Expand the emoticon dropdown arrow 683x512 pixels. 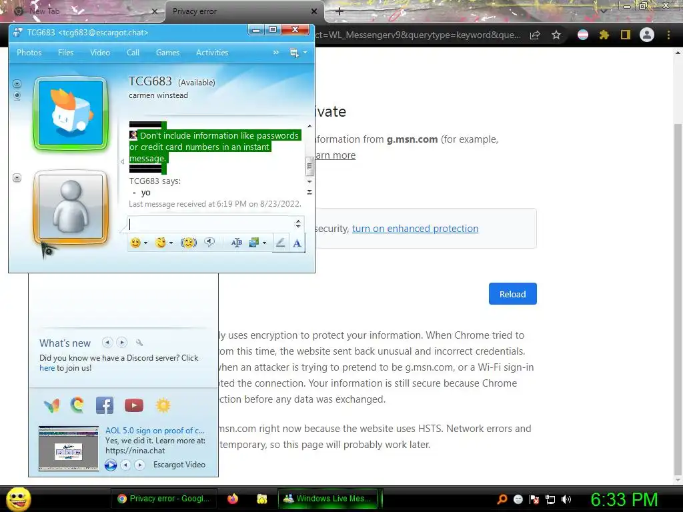coord(146,243)
